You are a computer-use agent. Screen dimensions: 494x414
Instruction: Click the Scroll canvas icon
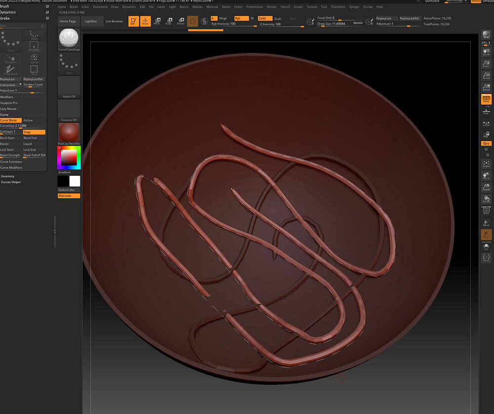(486, 52)
